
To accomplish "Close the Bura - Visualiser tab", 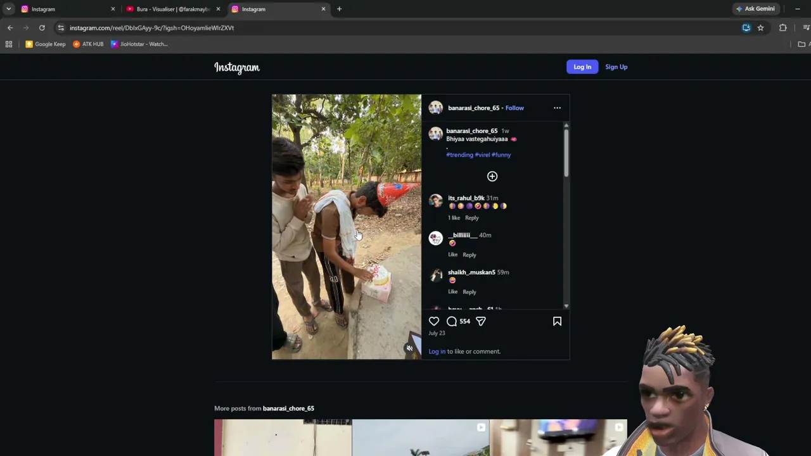I will pos(218,9).
